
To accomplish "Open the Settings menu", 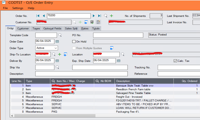I will (18, 8).
